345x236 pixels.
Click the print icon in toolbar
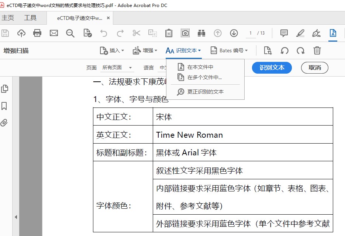(x=37, y=33)
